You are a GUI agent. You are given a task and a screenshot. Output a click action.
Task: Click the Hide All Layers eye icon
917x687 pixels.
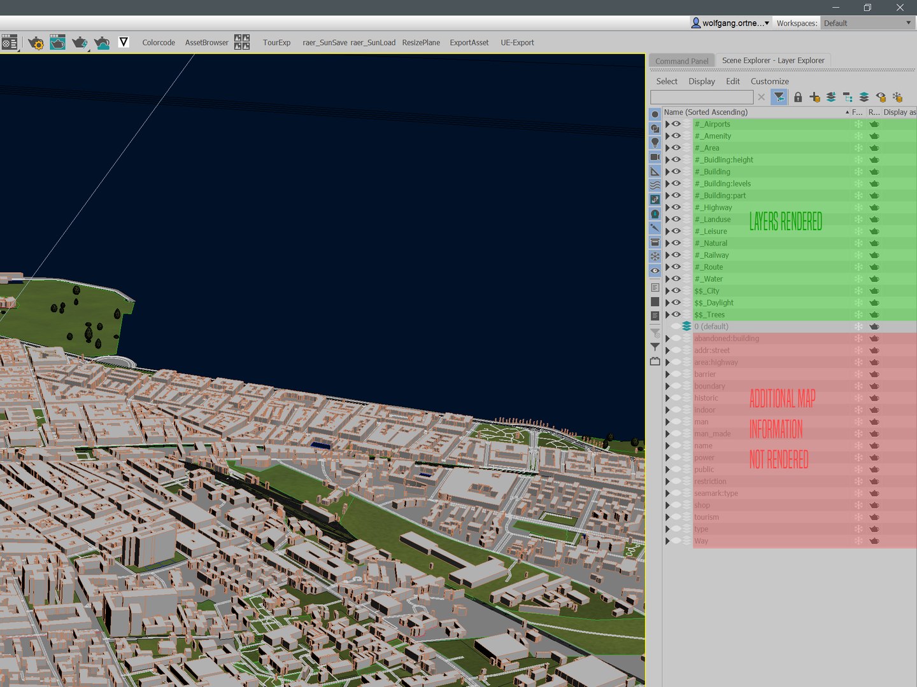(x=881, y=97)
